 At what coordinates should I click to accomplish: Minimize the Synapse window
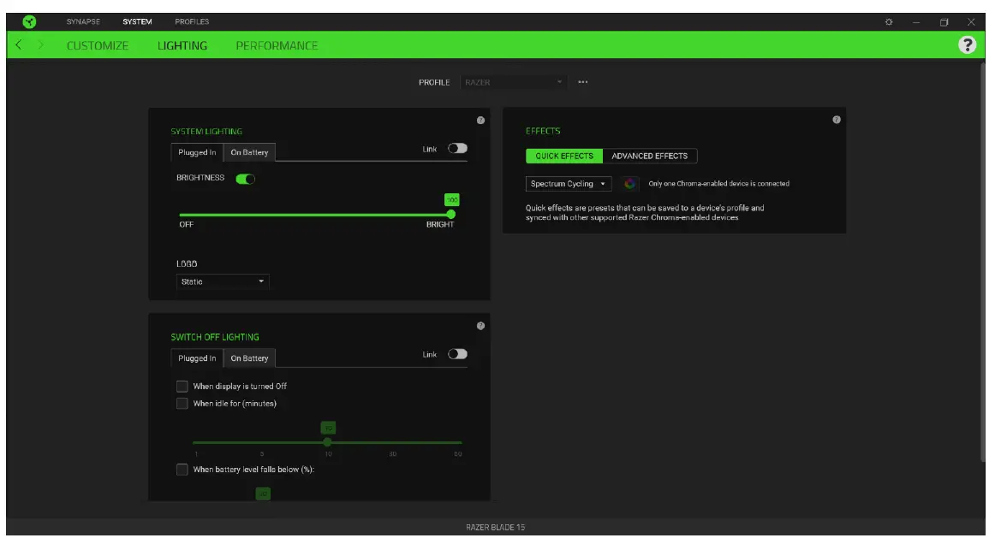[916, 21]
